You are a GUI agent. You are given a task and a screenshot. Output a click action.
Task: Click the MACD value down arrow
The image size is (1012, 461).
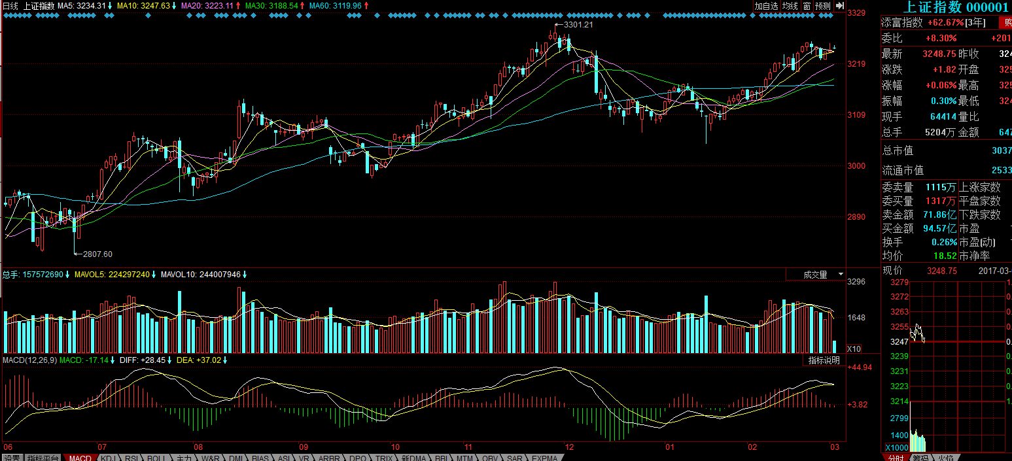113,360
